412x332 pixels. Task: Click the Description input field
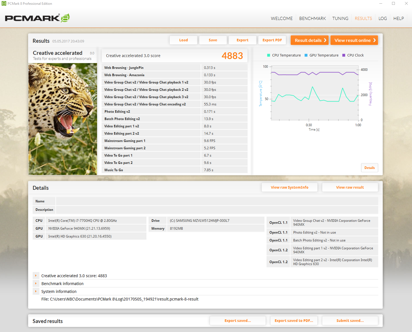tap(217, 210)
